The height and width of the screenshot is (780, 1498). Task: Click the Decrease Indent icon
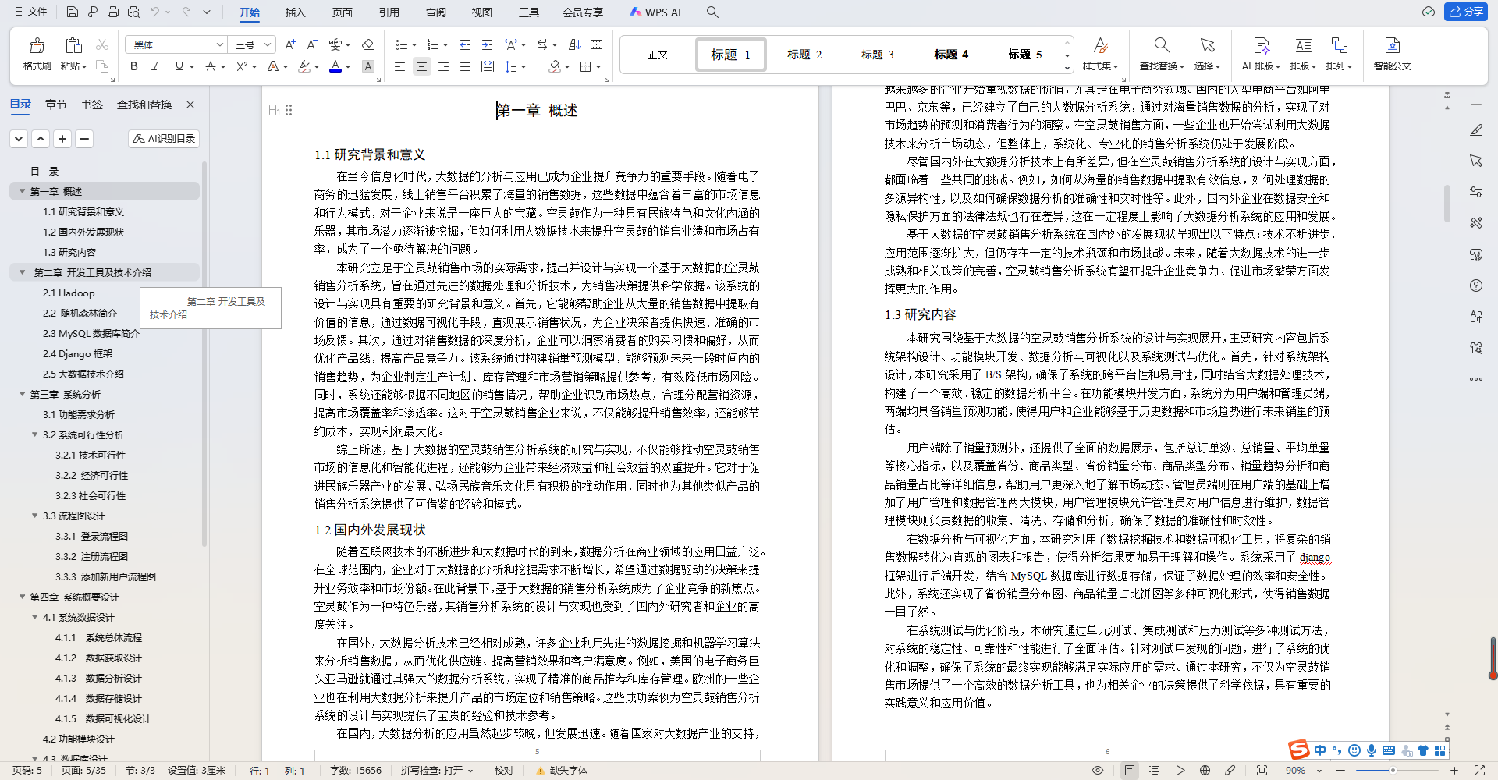click(465, 44)
